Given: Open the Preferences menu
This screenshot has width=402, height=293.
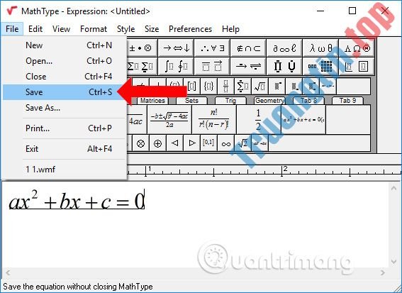Looking at the screenshot, I should (191, 29).
